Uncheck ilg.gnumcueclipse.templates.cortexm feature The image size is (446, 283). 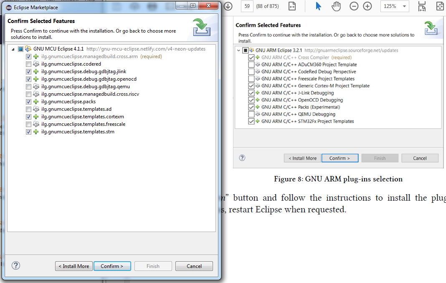click(x=28, y=117)
